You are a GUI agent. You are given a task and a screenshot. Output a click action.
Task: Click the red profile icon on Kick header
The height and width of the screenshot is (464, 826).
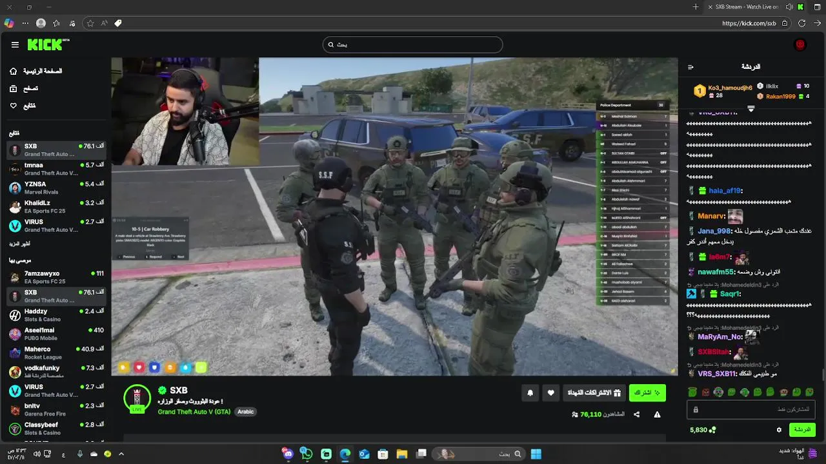tap(800, 44)
